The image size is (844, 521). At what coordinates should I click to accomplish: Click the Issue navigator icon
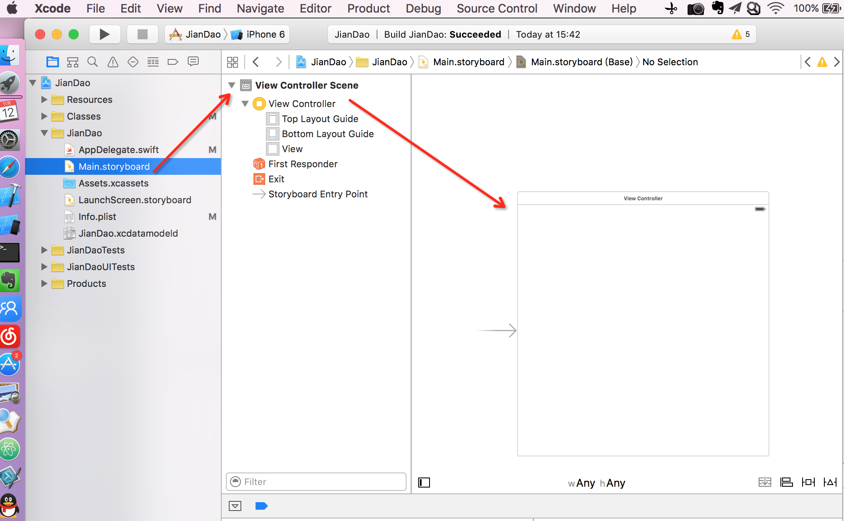113,61
